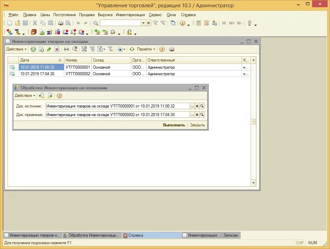Open the Файл menu

13,15
